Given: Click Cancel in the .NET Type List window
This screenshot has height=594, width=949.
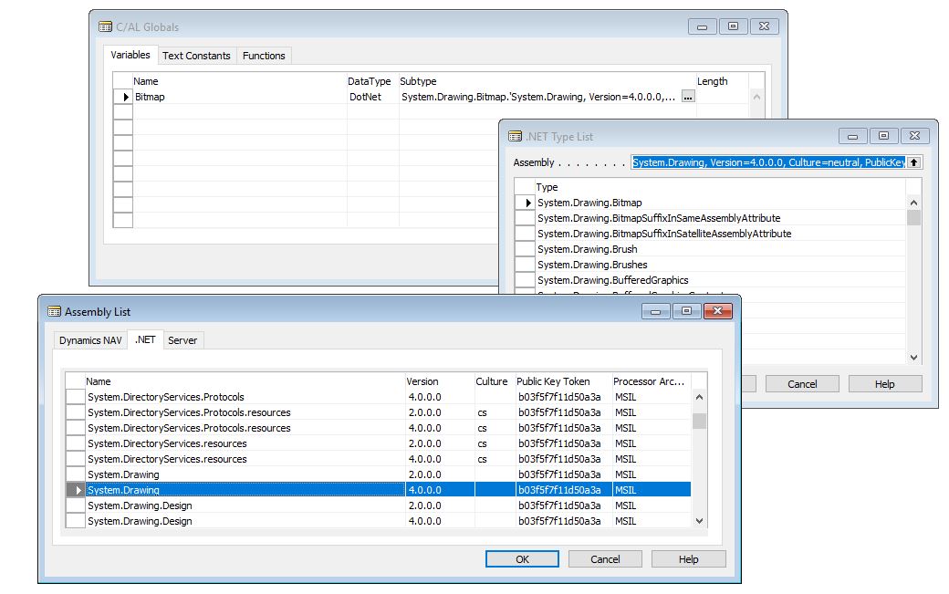Looking at the screenshot, I should point(802,383).
